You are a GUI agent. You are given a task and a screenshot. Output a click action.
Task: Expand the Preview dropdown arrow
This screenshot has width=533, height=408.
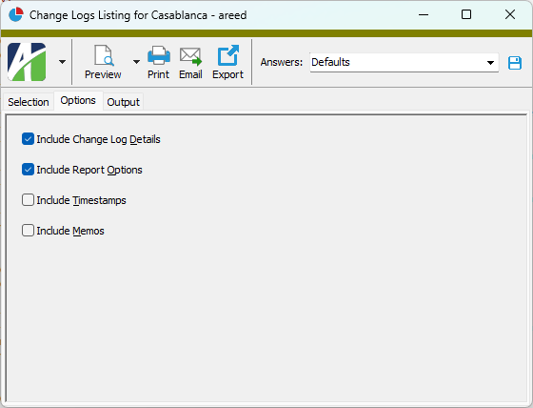pos(136,62)
